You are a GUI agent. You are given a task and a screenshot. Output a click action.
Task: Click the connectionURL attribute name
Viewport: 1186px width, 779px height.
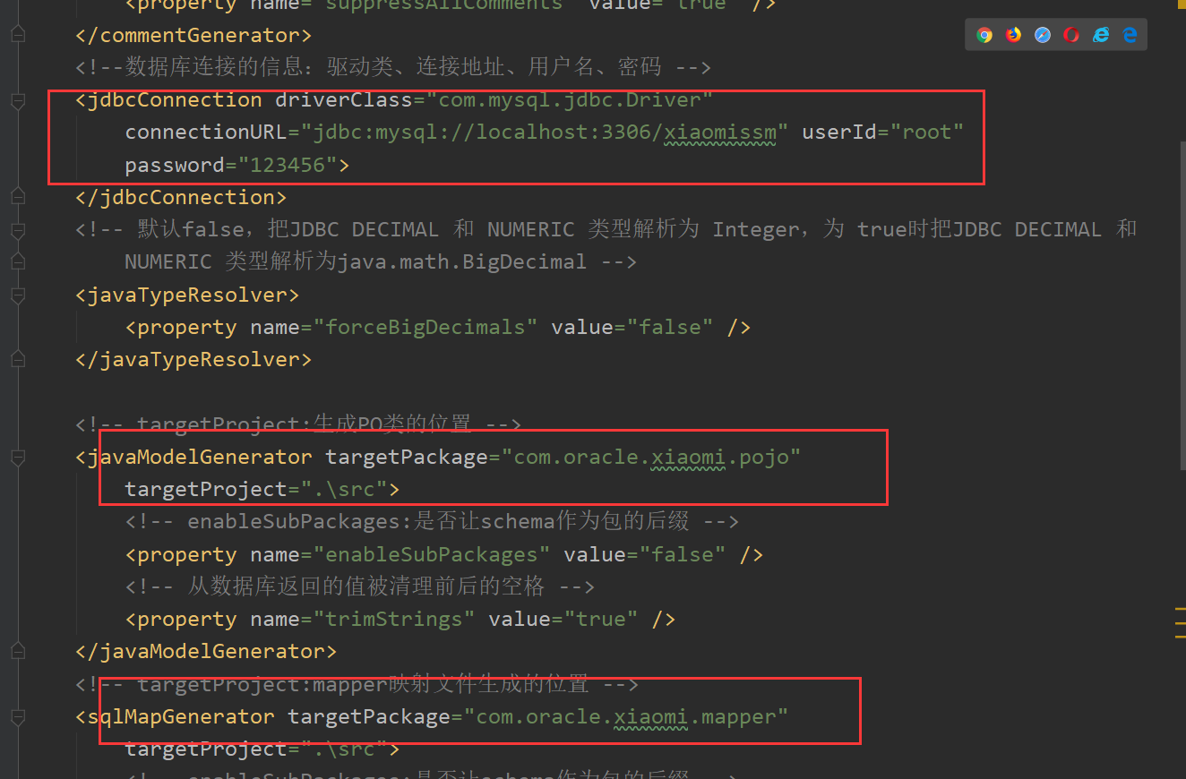click(x=206, y=133)
